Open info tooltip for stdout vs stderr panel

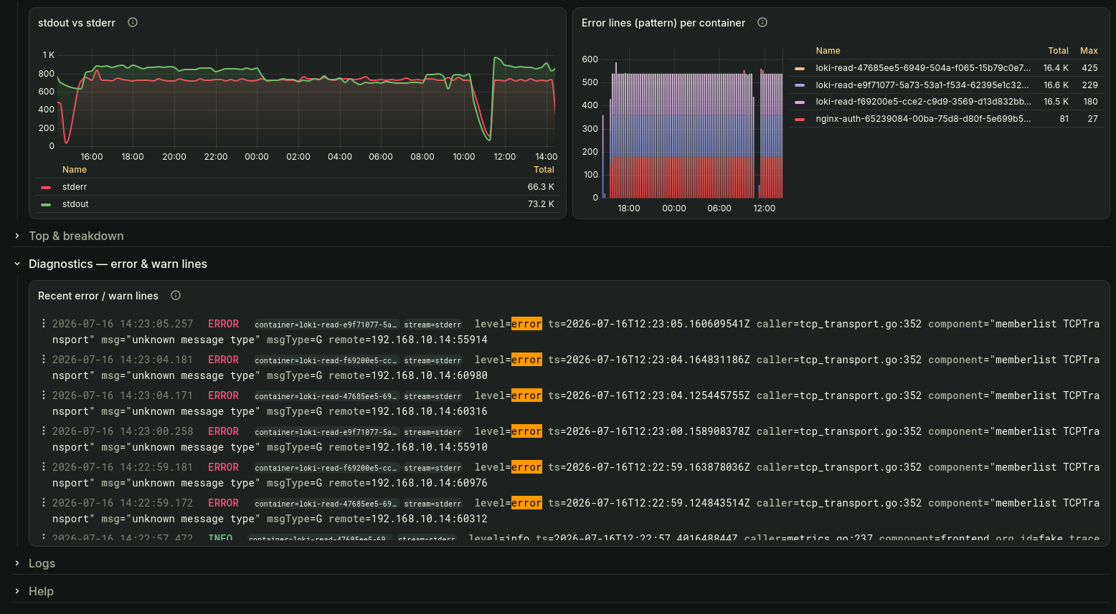[133, 22]
